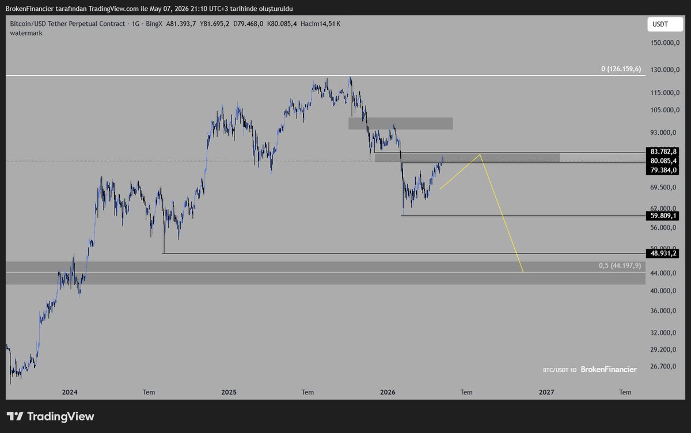Click the 105.000,0 price axis label
Image resolution: width=691 pixels, height=433 pixels.
click(x=664, y=110)
